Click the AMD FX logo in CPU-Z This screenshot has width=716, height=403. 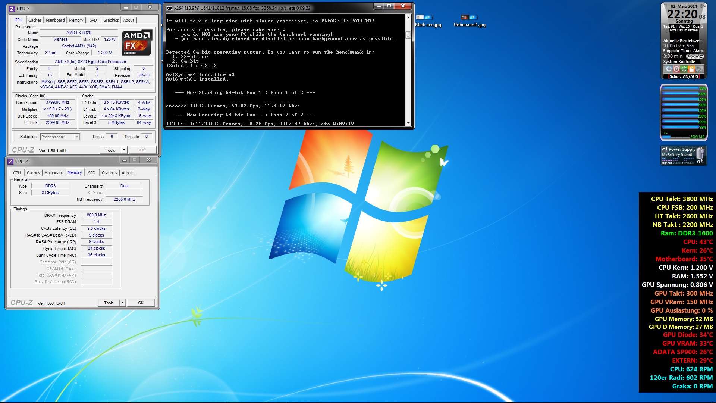pos(137,42)
